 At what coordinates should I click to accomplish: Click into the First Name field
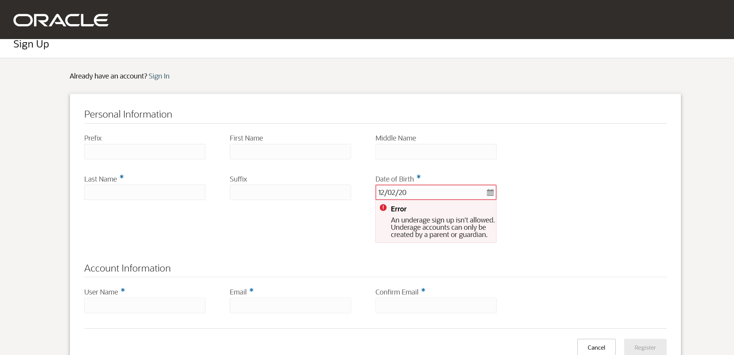[290, 152]
